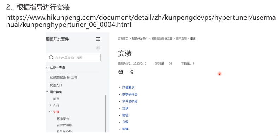
Task: Click the 下载量：6 text
Action: click(x=188, y=63)
